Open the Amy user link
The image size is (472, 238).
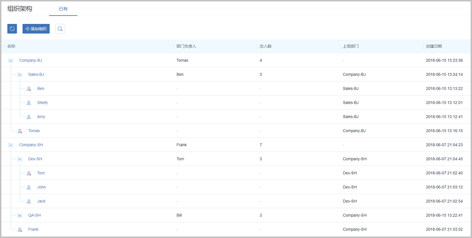tap(41, 117)
